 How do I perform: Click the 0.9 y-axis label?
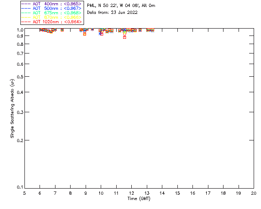click(x=20, y=36)
